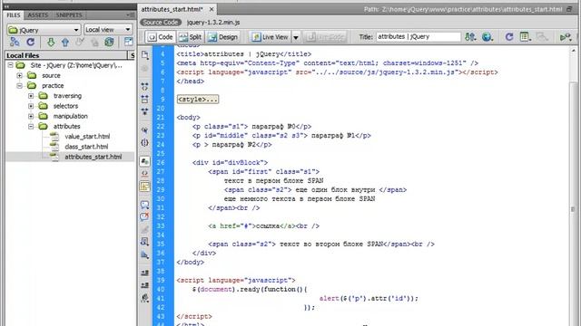581x326 pixels.
Task: Click the Live Code button
Action: (x=326, y=37)
